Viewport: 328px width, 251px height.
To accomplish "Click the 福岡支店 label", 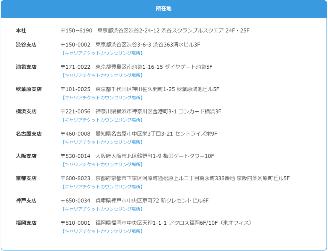I will coord(26,223).
